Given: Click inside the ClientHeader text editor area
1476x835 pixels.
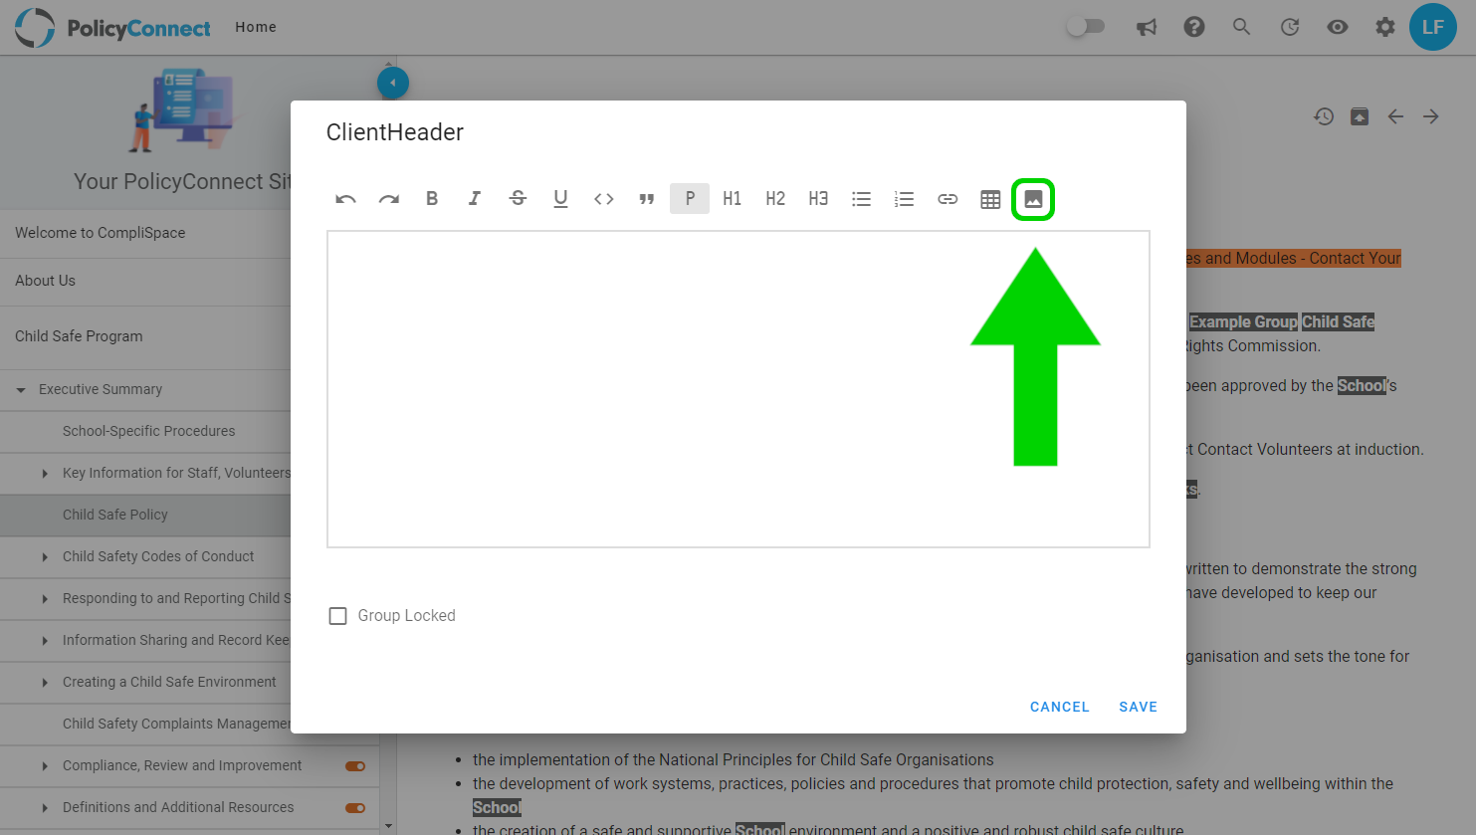Looking at the screenshot, I should 738,389.
